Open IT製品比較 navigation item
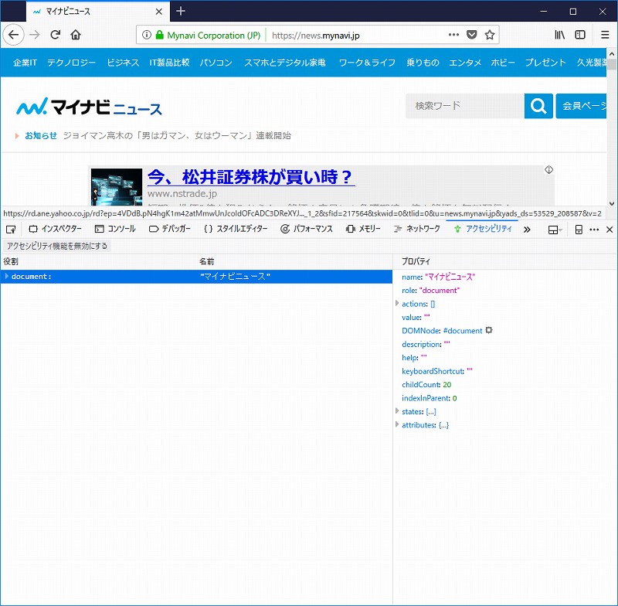Viewport: 618px width, 606px height. tap(169, 63)
